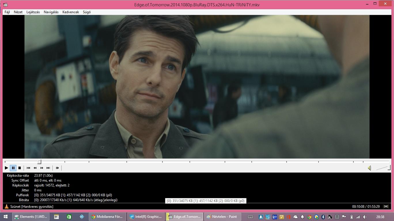
Task: Switch to Intel(R) Graphic... taskbar window
Action: coord(146,217)
